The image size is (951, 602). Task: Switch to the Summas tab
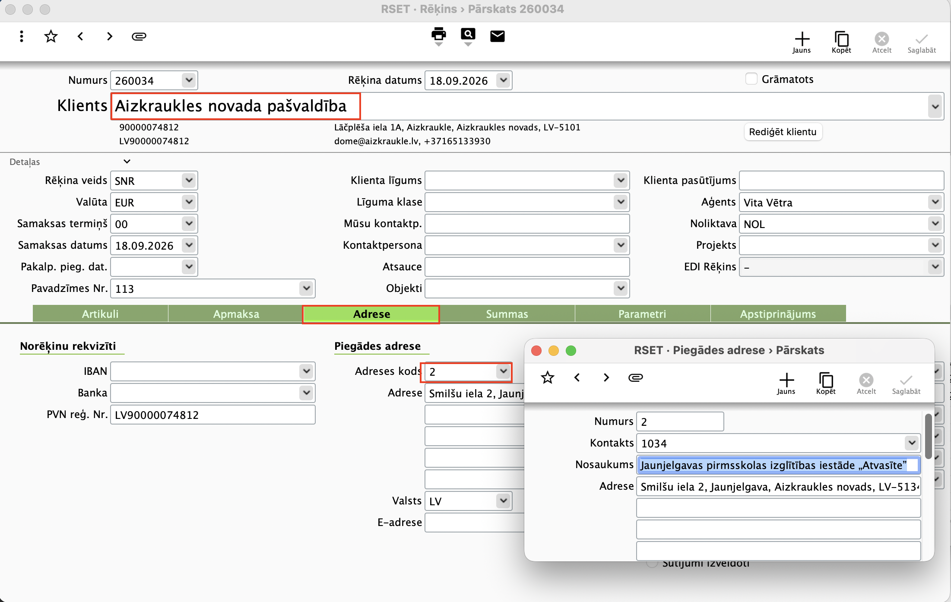[x=507, y=314]
